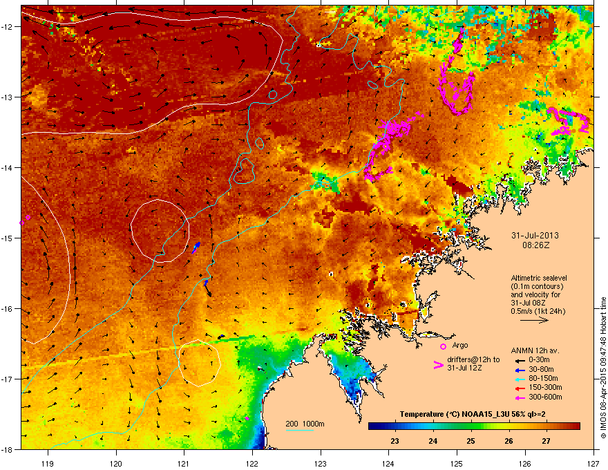Click the latitude axis label -12
Screen dimensions: 608x470
(7, 27)
